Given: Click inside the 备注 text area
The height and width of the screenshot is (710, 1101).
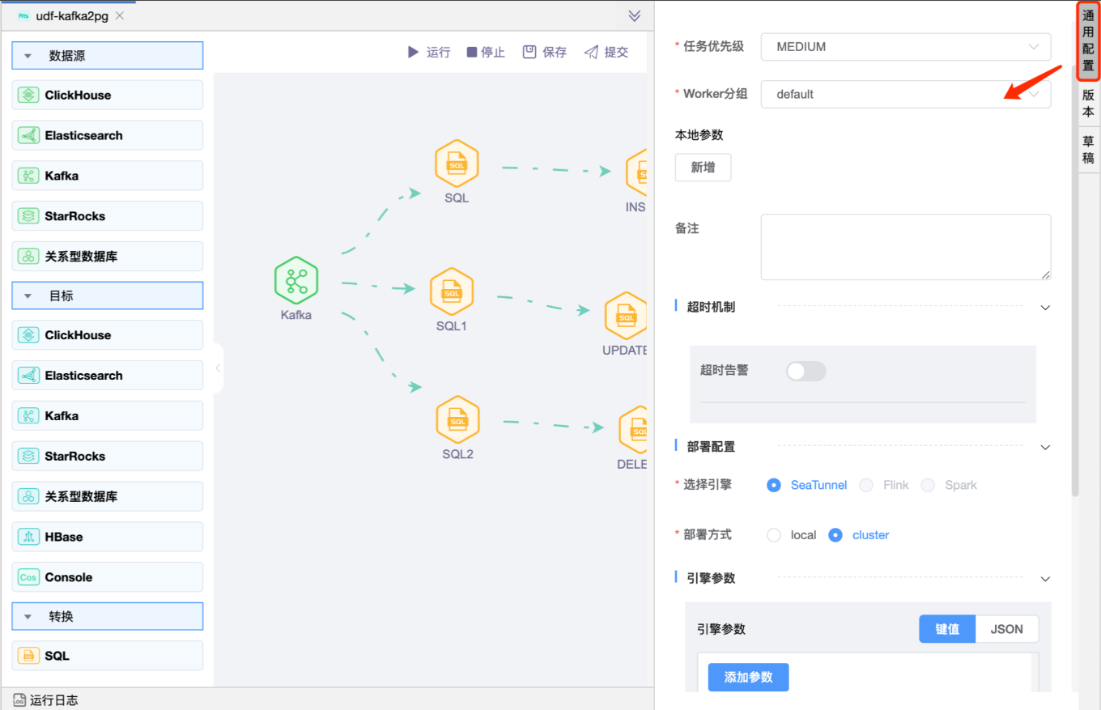Looking at the screenshot, I should (x=905, y=247).
